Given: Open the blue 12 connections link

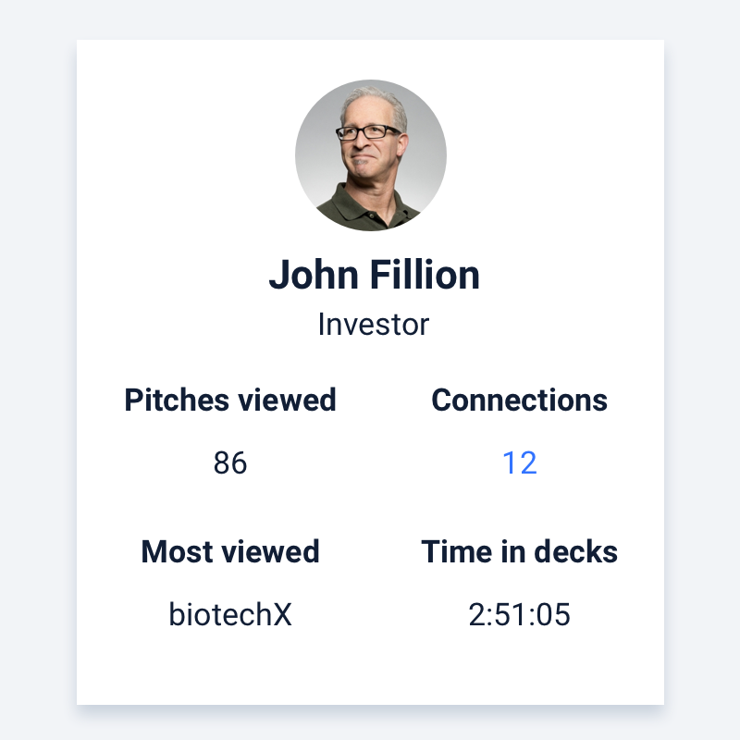Looking at the screenshot, I should pos(520,462).
